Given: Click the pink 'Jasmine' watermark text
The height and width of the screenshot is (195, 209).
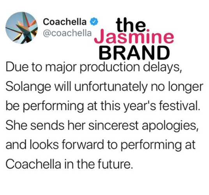Looking at the screenshot, I should (134, 37).
